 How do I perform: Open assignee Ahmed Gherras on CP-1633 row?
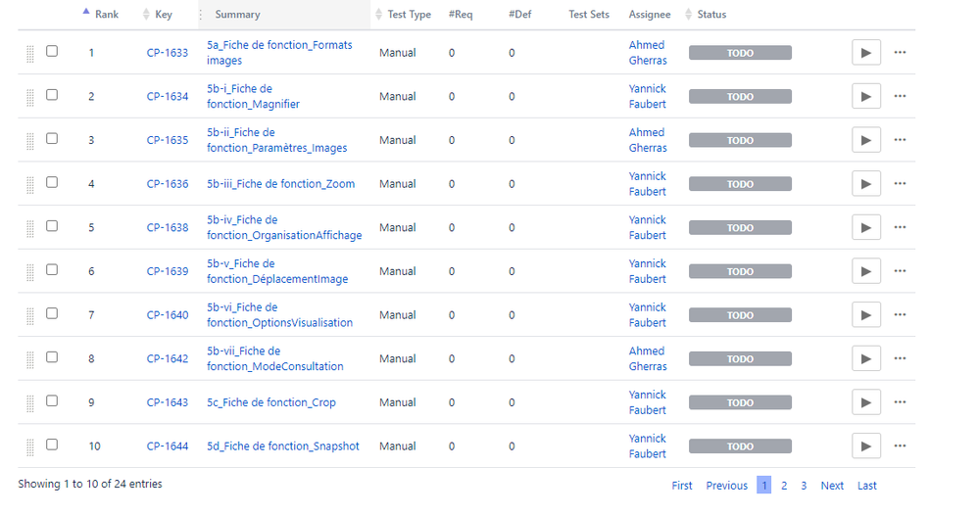(648, 52)
